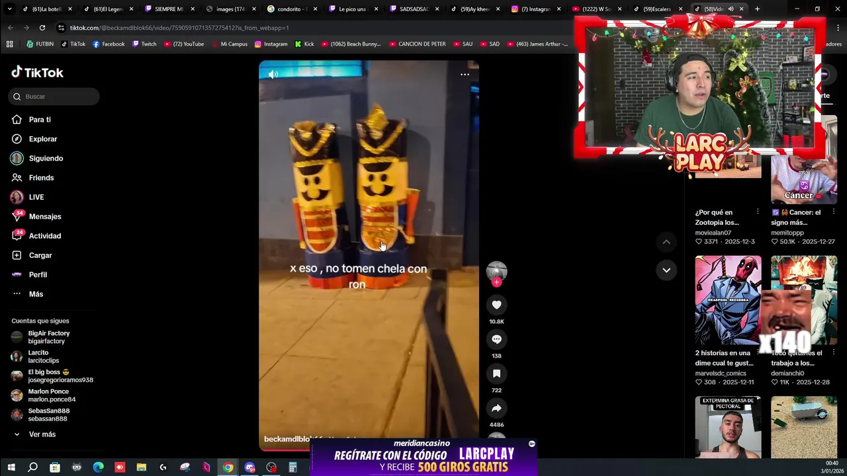Image resolution: width=847 pixels, height=476 pixels.
Task: Open the Deadpool marvelsdc_comics video thumbnail
Action: pos(728,300)
